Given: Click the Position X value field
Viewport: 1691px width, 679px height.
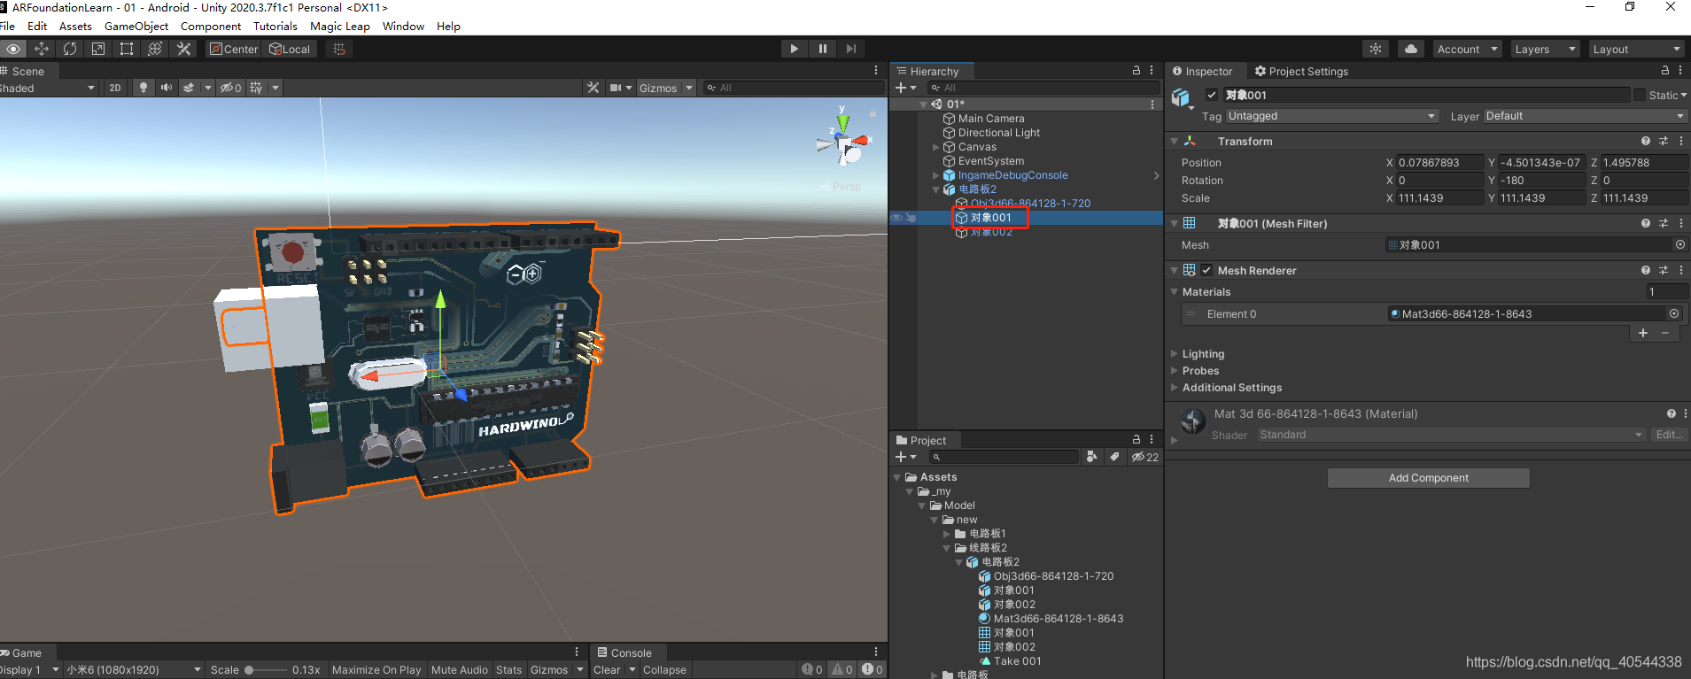Looking at the screenshot, I should click(x=1439, y=163).
